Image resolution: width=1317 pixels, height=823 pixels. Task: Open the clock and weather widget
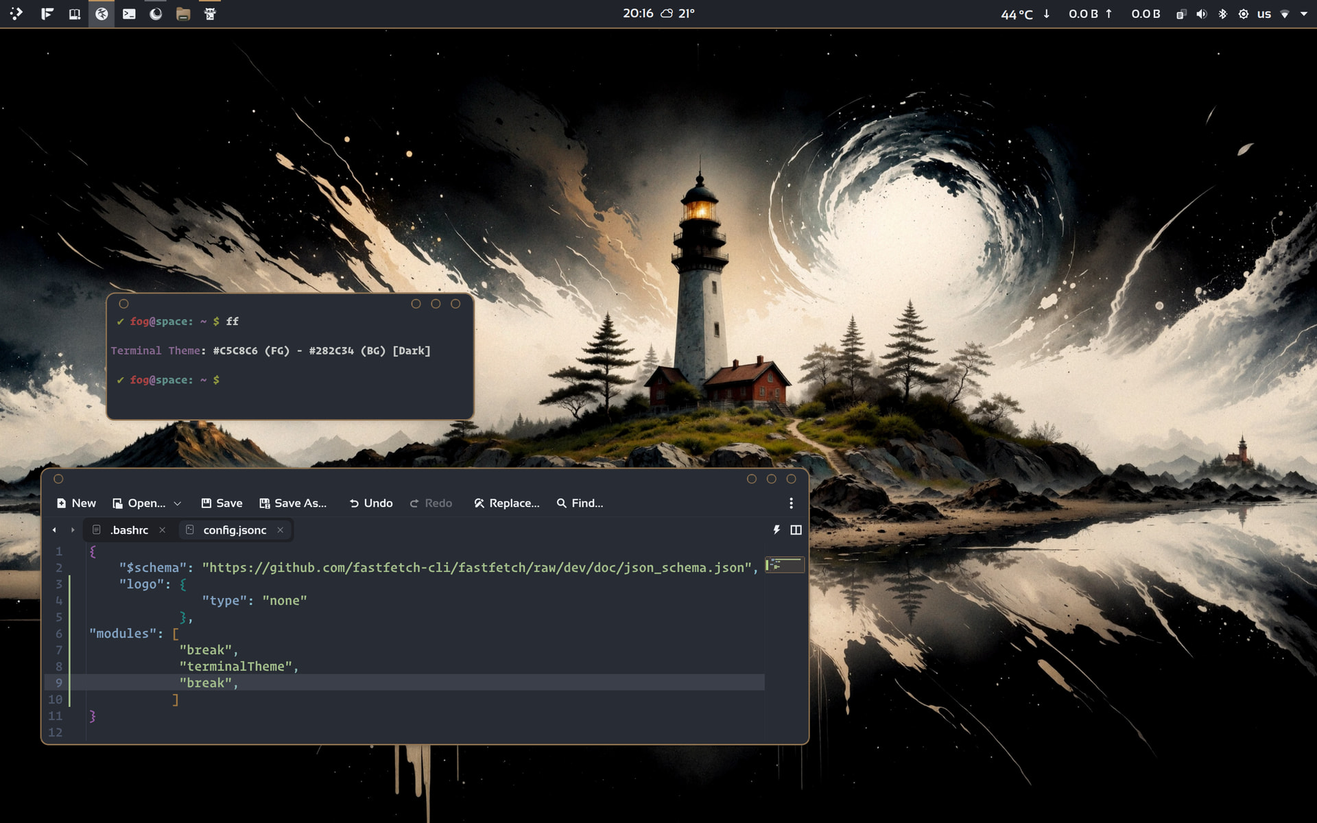pyautogui.click(x=658, y=14)
